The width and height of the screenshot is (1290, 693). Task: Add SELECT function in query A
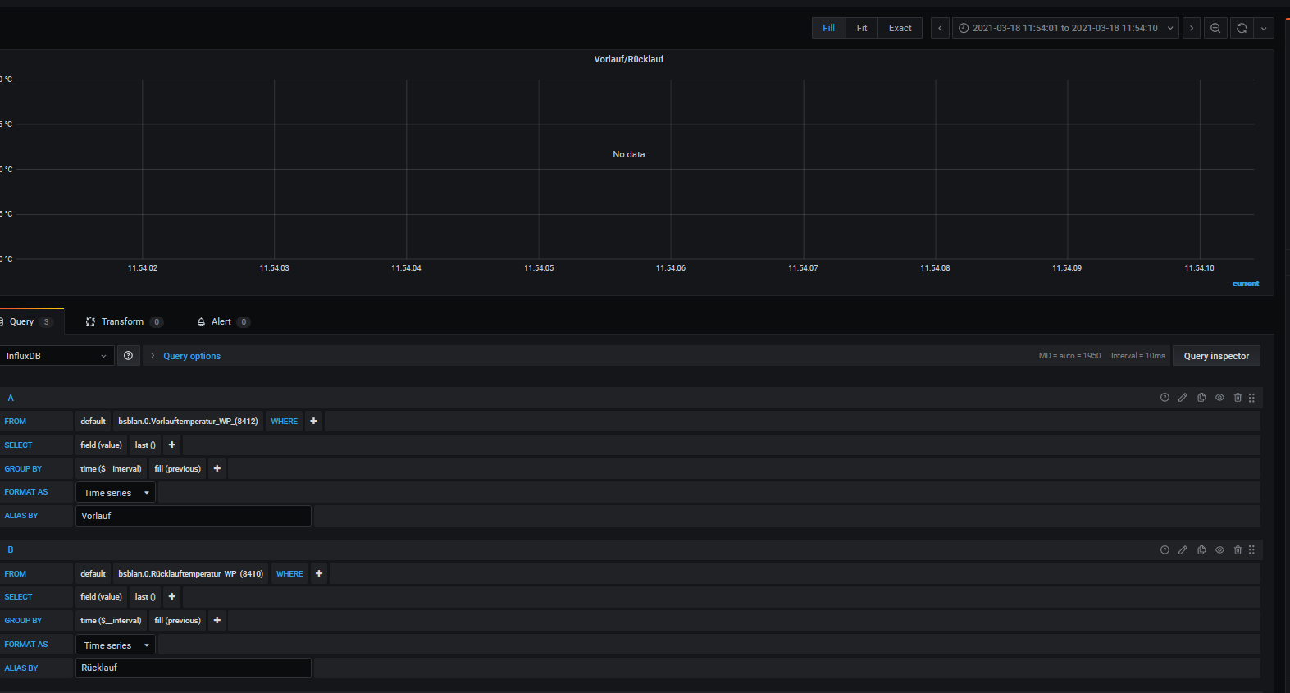click(171, 445)
